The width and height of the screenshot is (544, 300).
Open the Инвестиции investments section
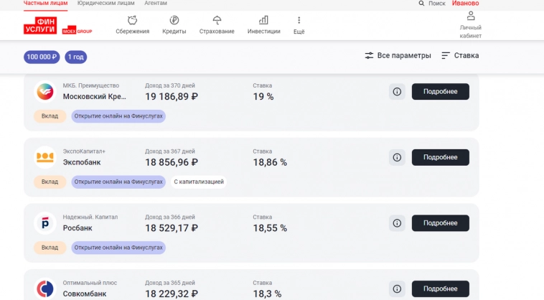coord(263,25)
